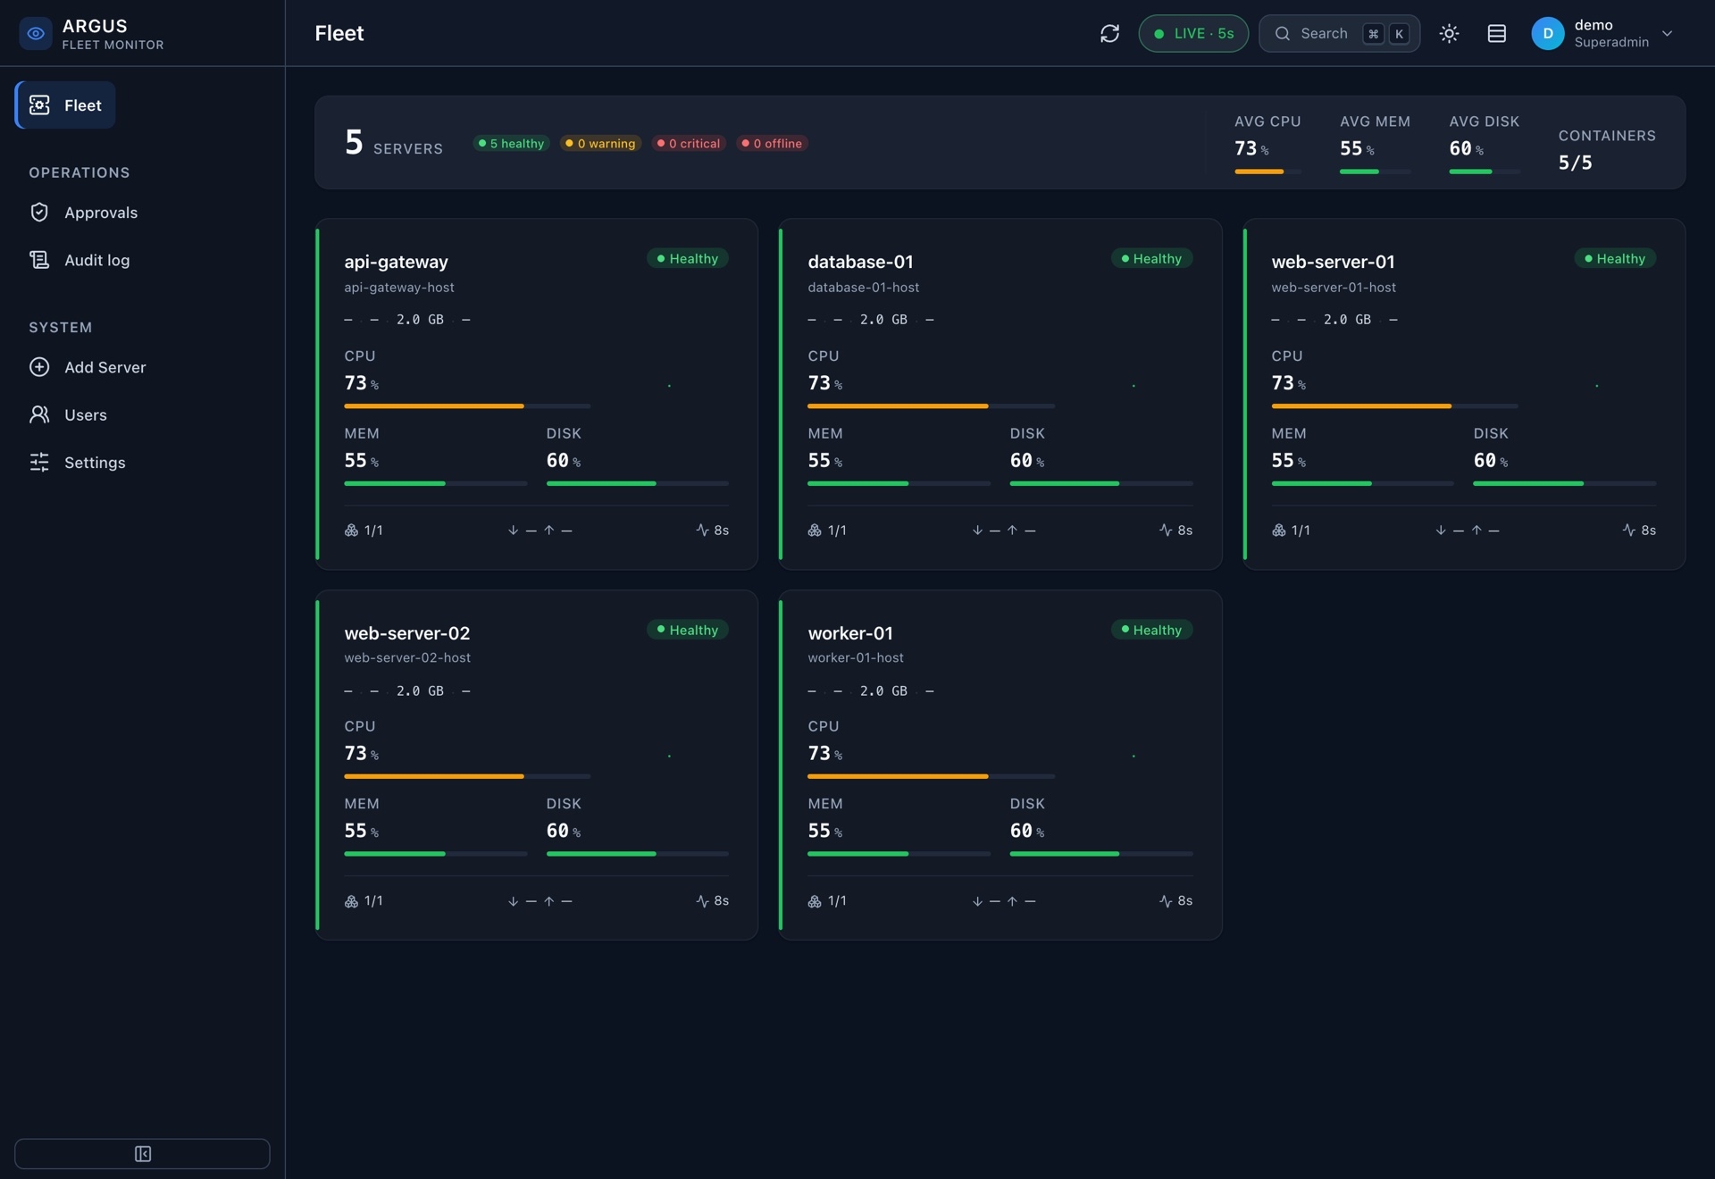Toggle the light/dark theme sun icon
Screen dimensions: 1715x1179
(1449, 33)
